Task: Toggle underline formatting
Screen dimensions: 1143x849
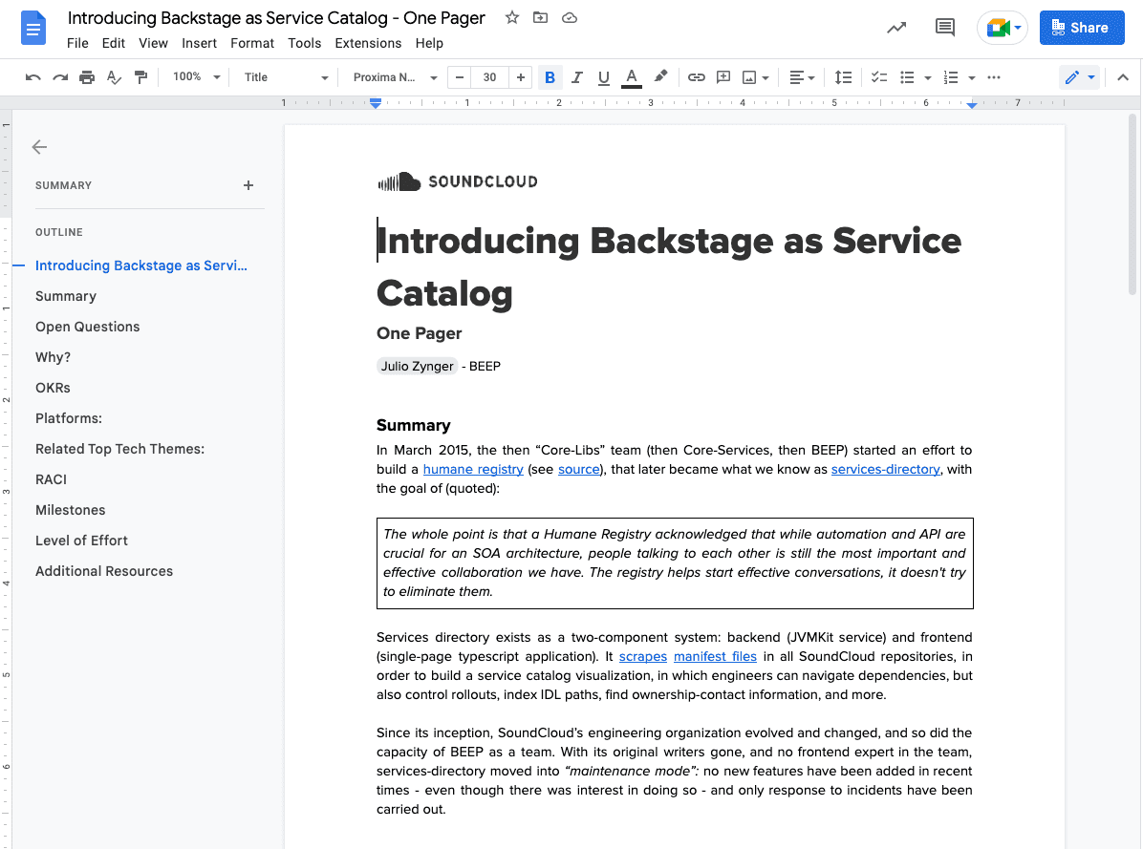Action: 603,77
